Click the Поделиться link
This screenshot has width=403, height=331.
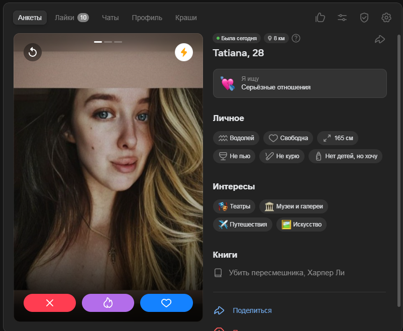(x=252, y=310)
